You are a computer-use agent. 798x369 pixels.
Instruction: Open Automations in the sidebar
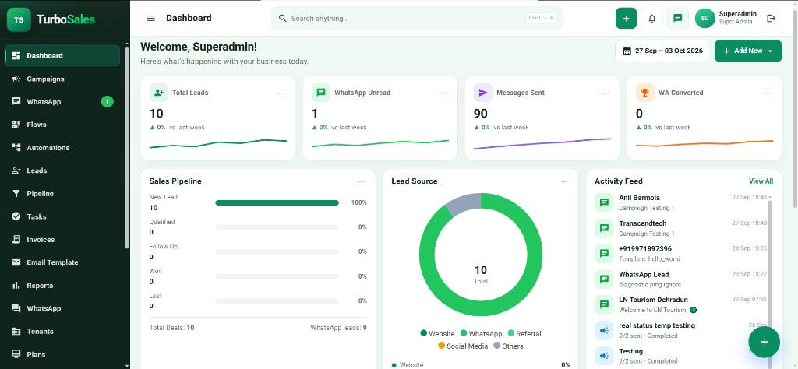point(62,148)
